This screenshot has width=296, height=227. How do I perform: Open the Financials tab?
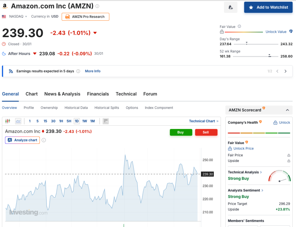(98, 94)
